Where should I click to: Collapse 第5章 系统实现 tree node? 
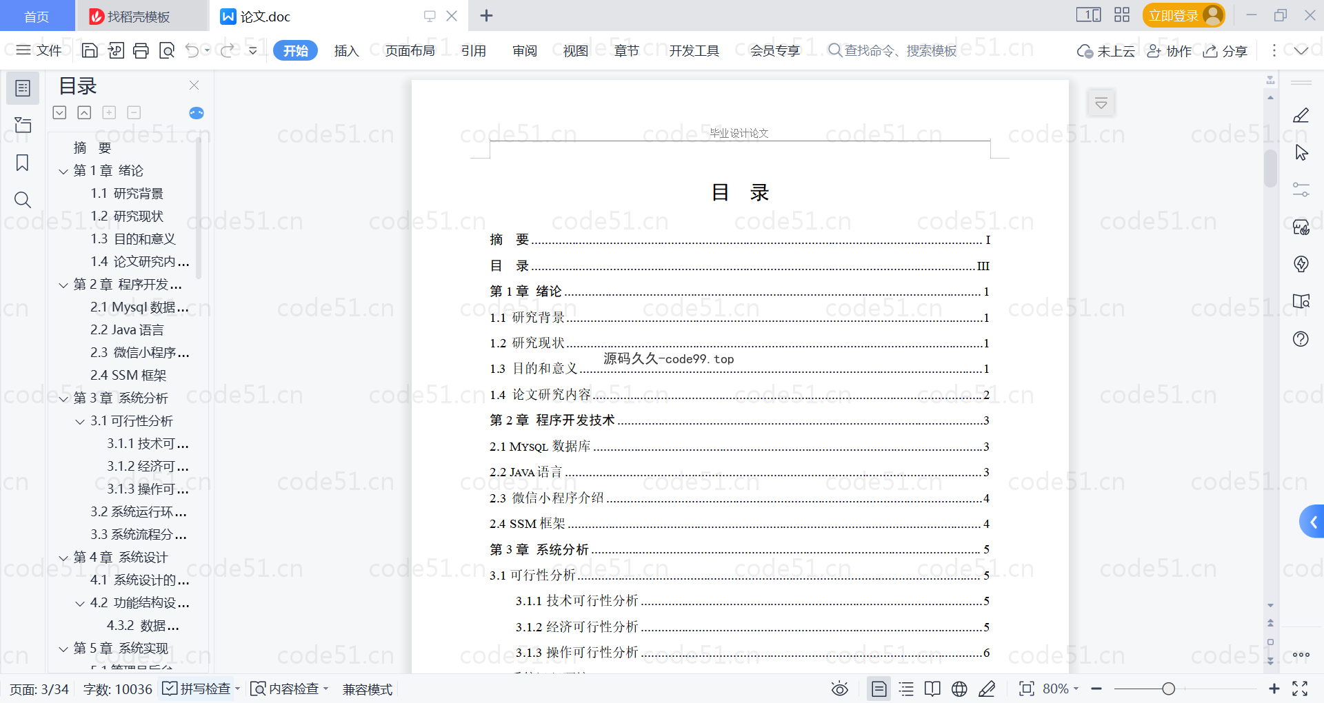(63, 649)
